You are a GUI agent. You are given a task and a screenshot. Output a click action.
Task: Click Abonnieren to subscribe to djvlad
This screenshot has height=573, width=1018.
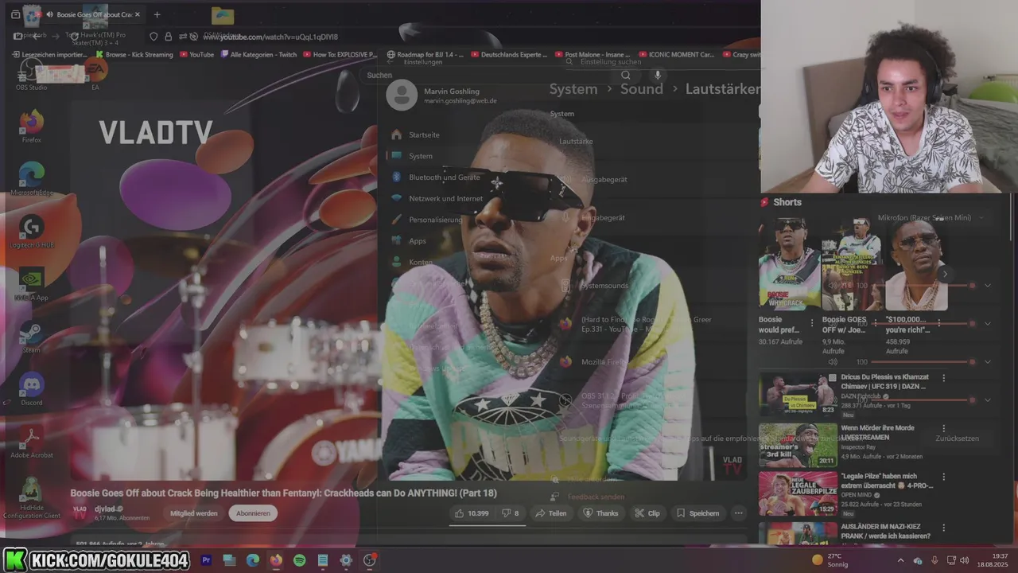click(253, 513)
